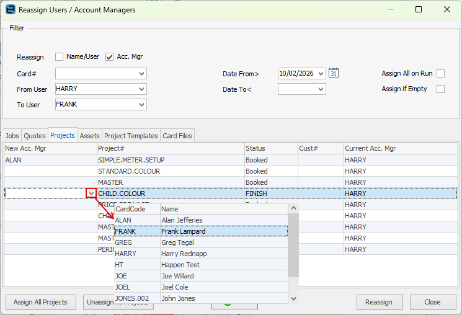This screenshot has width=462, height=315.
Task: Enable Assign All on Run
Action: click(x=440, y=73)
